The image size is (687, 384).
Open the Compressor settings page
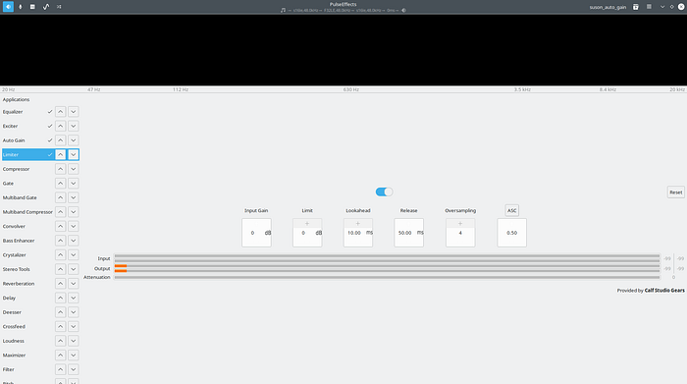[x=17, y=169]
